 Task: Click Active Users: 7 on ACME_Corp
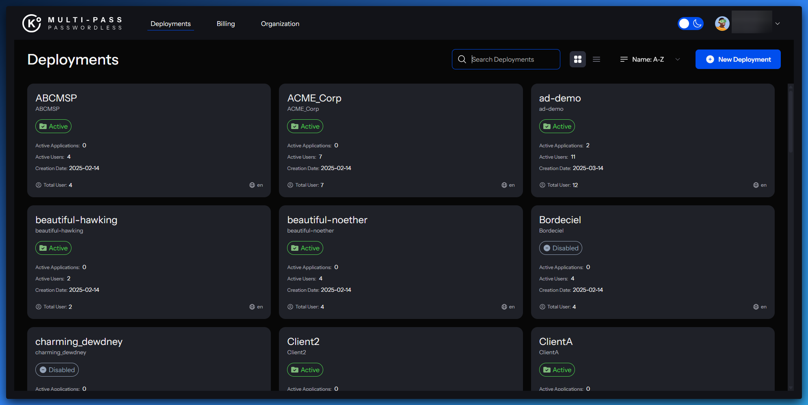click(x=305, y=157)
